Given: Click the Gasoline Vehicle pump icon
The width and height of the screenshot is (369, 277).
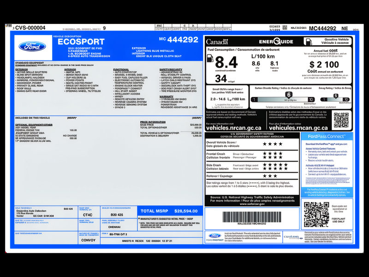Looking at the screenshot, I should point(308,42).
